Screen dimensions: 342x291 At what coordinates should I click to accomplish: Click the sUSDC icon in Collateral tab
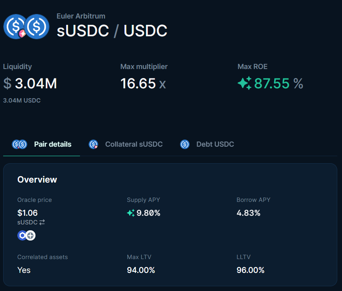pyautogui.click(x=93, y=144)
